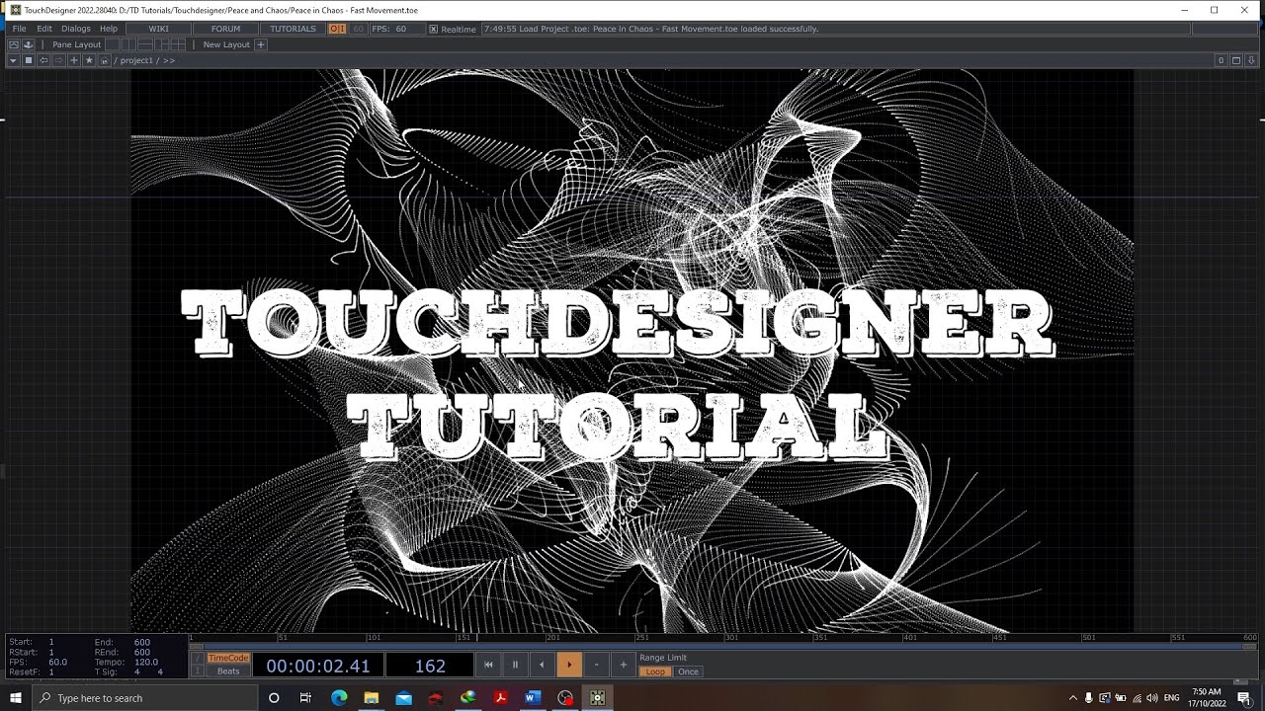This screenshot has width=1265, height=711.
Task: Click the pane link number 0 icon
Action: (x=1221, y=60)
